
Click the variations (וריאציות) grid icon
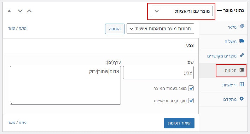tap(242, 84)
